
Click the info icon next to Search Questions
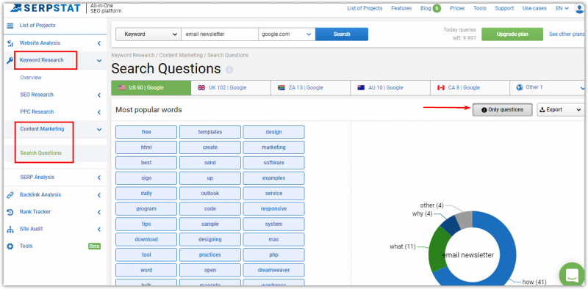(229, 70)
